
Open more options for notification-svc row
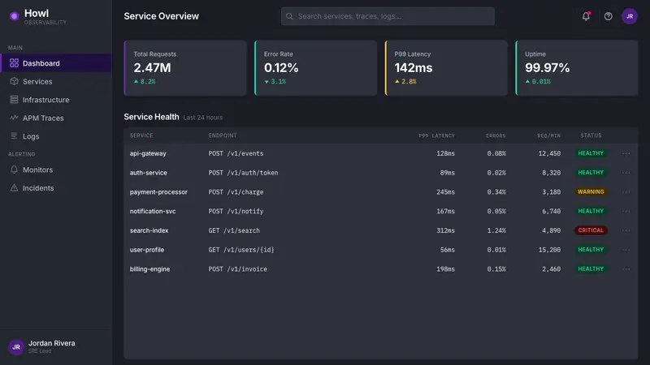(x=626, y=211)
